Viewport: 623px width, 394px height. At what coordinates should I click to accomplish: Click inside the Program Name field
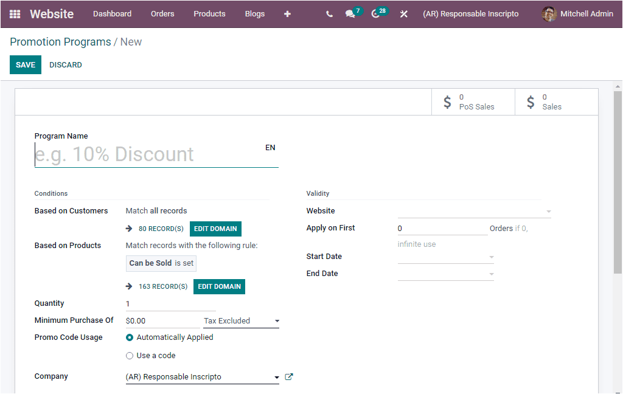tap(155, 154)
